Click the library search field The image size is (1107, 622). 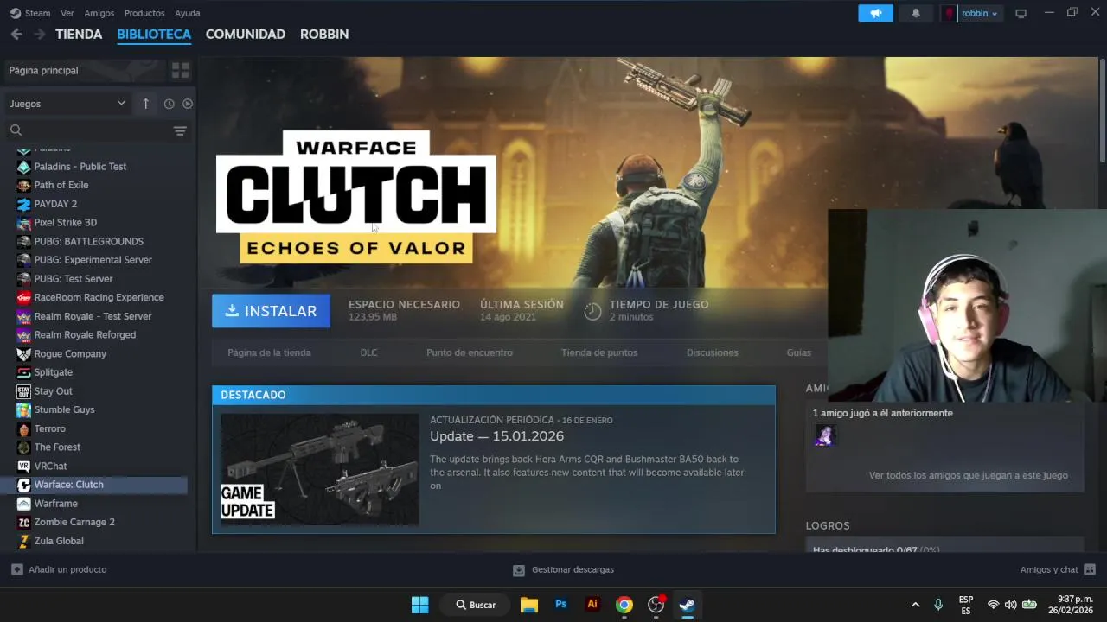point(89,130)
